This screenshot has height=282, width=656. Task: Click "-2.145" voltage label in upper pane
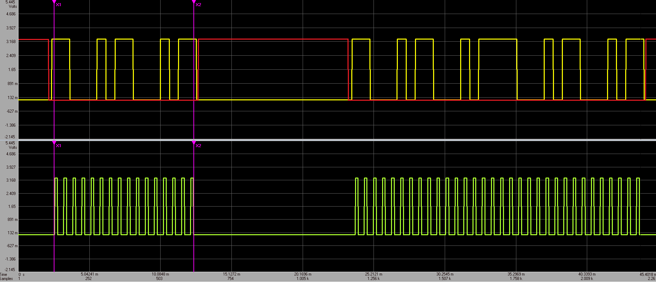pyautogui.click(x=10, y=137)
